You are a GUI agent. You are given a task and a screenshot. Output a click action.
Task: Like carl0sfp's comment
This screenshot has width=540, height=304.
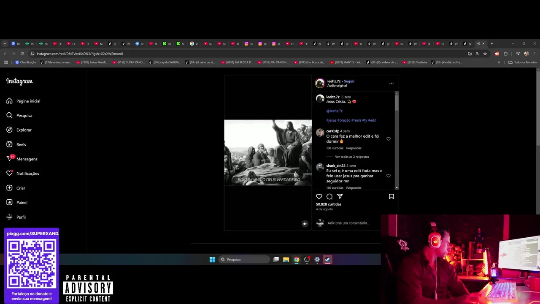[x=389, y=138]
